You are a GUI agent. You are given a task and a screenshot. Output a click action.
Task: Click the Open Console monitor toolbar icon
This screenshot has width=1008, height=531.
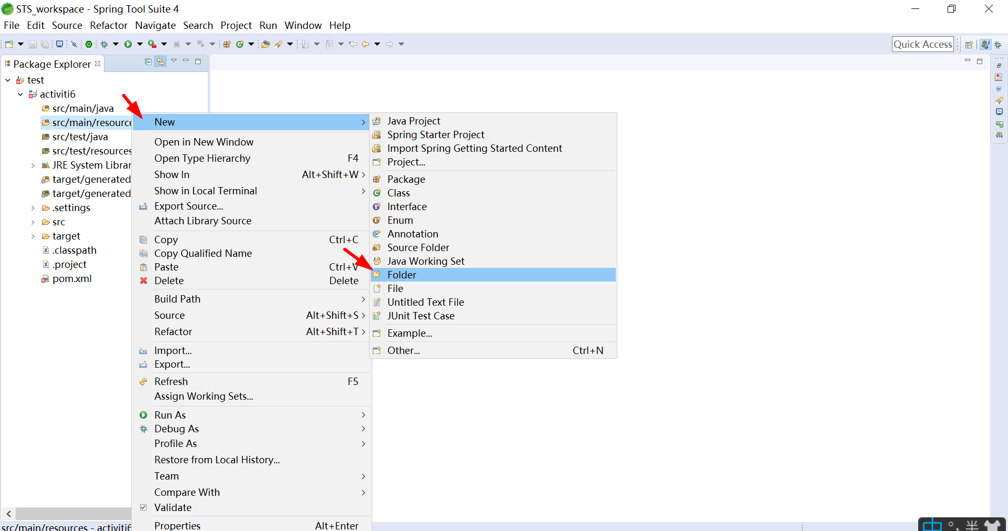(59, 44)
